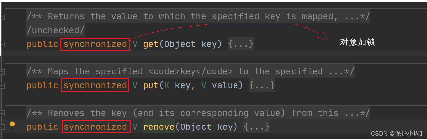Expand the put method fold gutter icon
This screenshot has height=140, width=427.
pyautogui.click(x=3, y=86)
